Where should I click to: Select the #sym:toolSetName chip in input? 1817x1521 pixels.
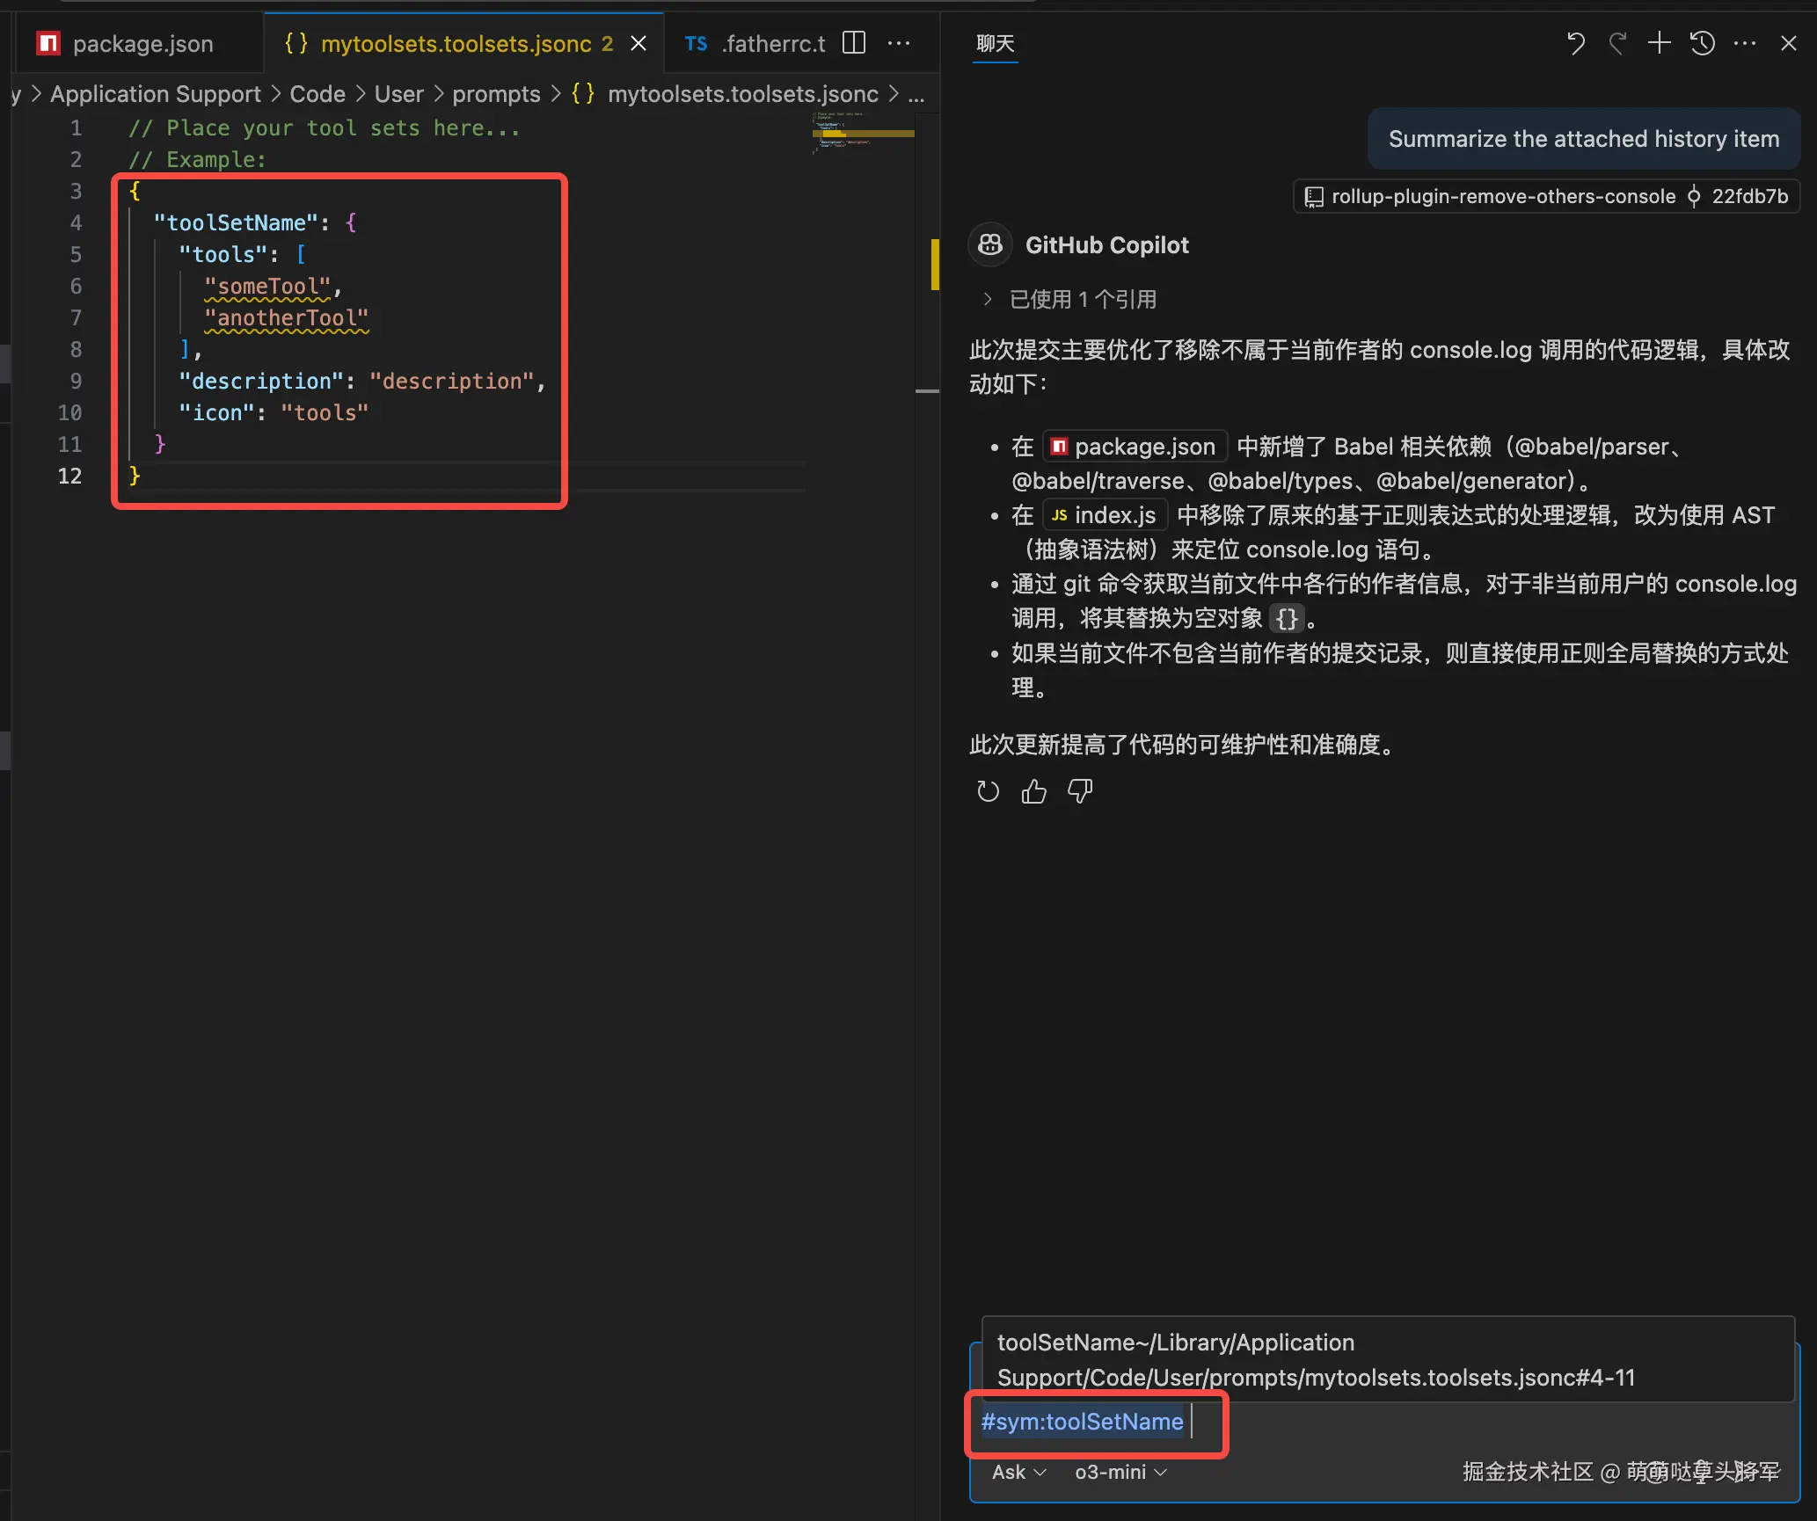tap(1081, 1421)
